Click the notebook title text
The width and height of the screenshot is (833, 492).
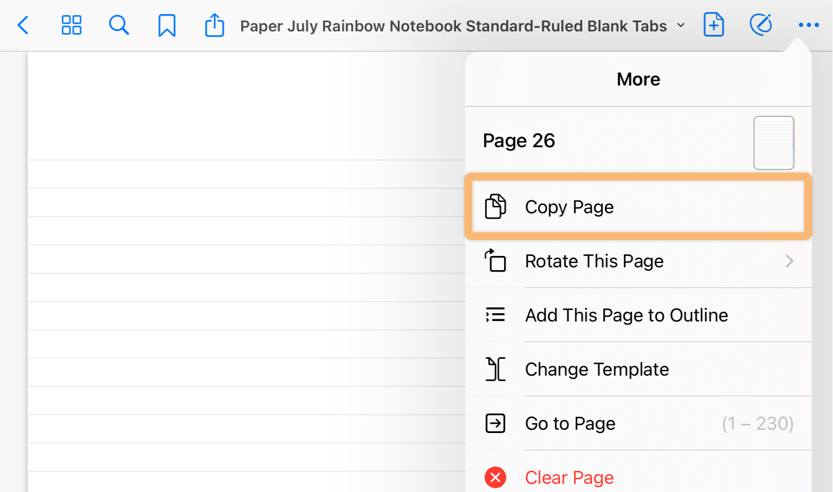454,26
